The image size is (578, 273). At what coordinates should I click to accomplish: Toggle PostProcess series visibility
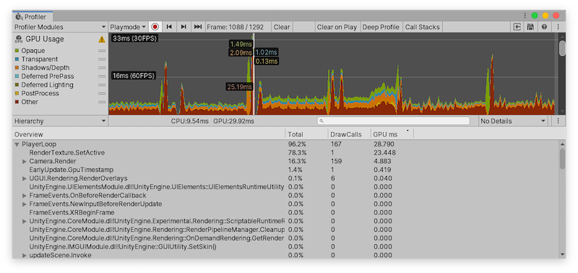(17, 93)
